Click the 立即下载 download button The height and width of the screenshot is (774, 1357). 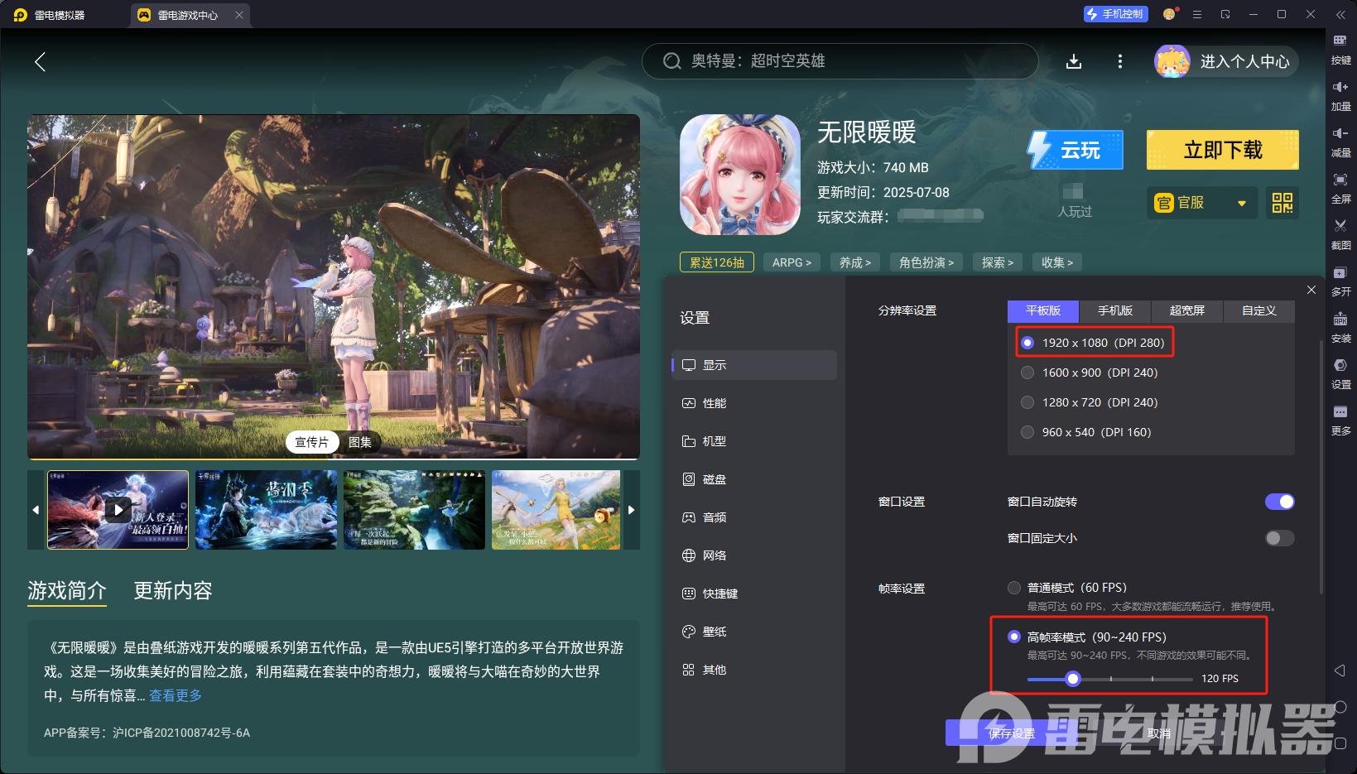pyautogui.click(x=1223, y=150)
